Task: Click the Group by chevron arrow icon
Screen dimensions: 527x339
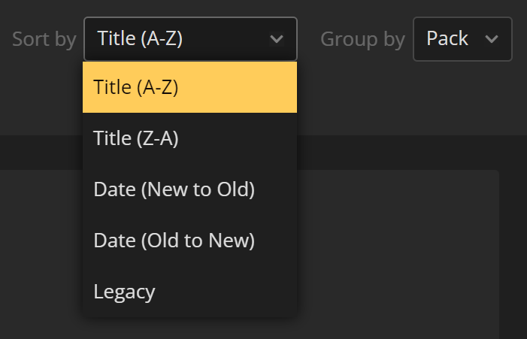Action: [492, 39]
